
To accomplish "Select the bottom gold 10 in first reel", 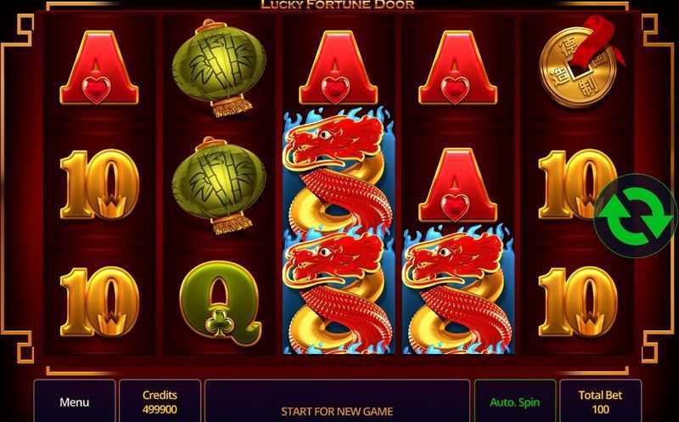I will (99, 301).
